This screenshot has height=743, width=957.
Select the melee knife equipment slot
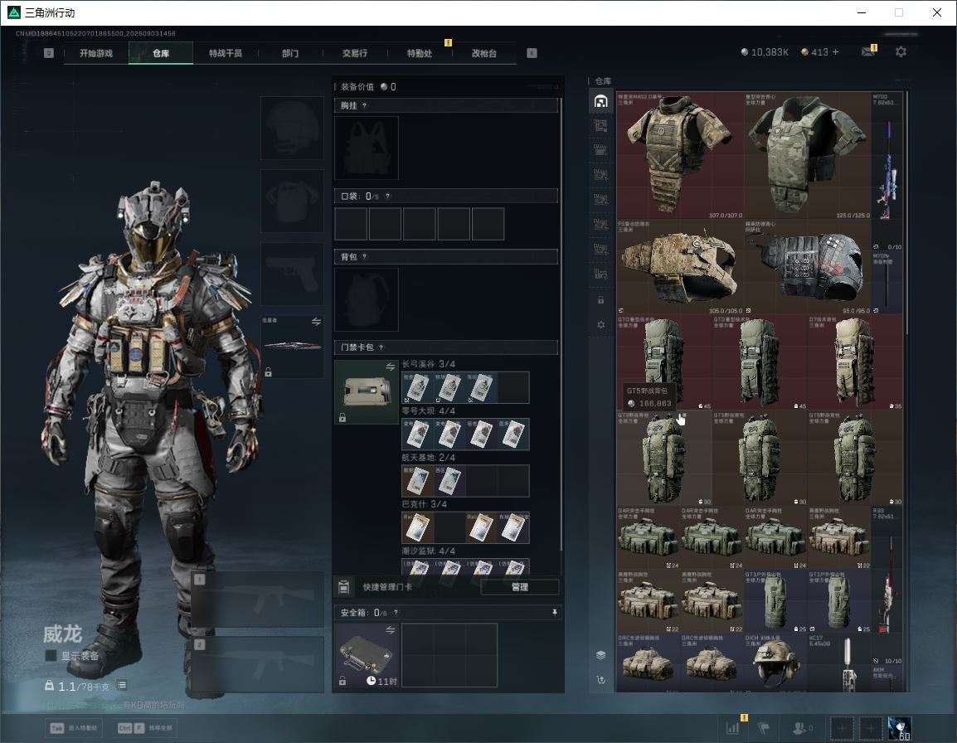(x=293, y=347)
